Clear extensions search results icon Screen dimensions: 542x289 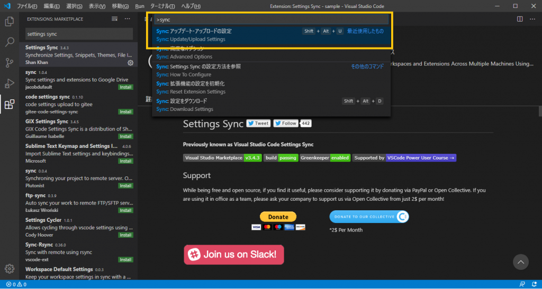click(114, 19)
